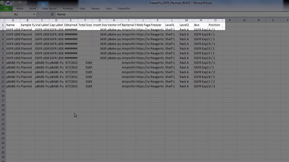Open the Page Layout tab
Image resolution: width=289 pixels, height=162 pixels.
49,9
